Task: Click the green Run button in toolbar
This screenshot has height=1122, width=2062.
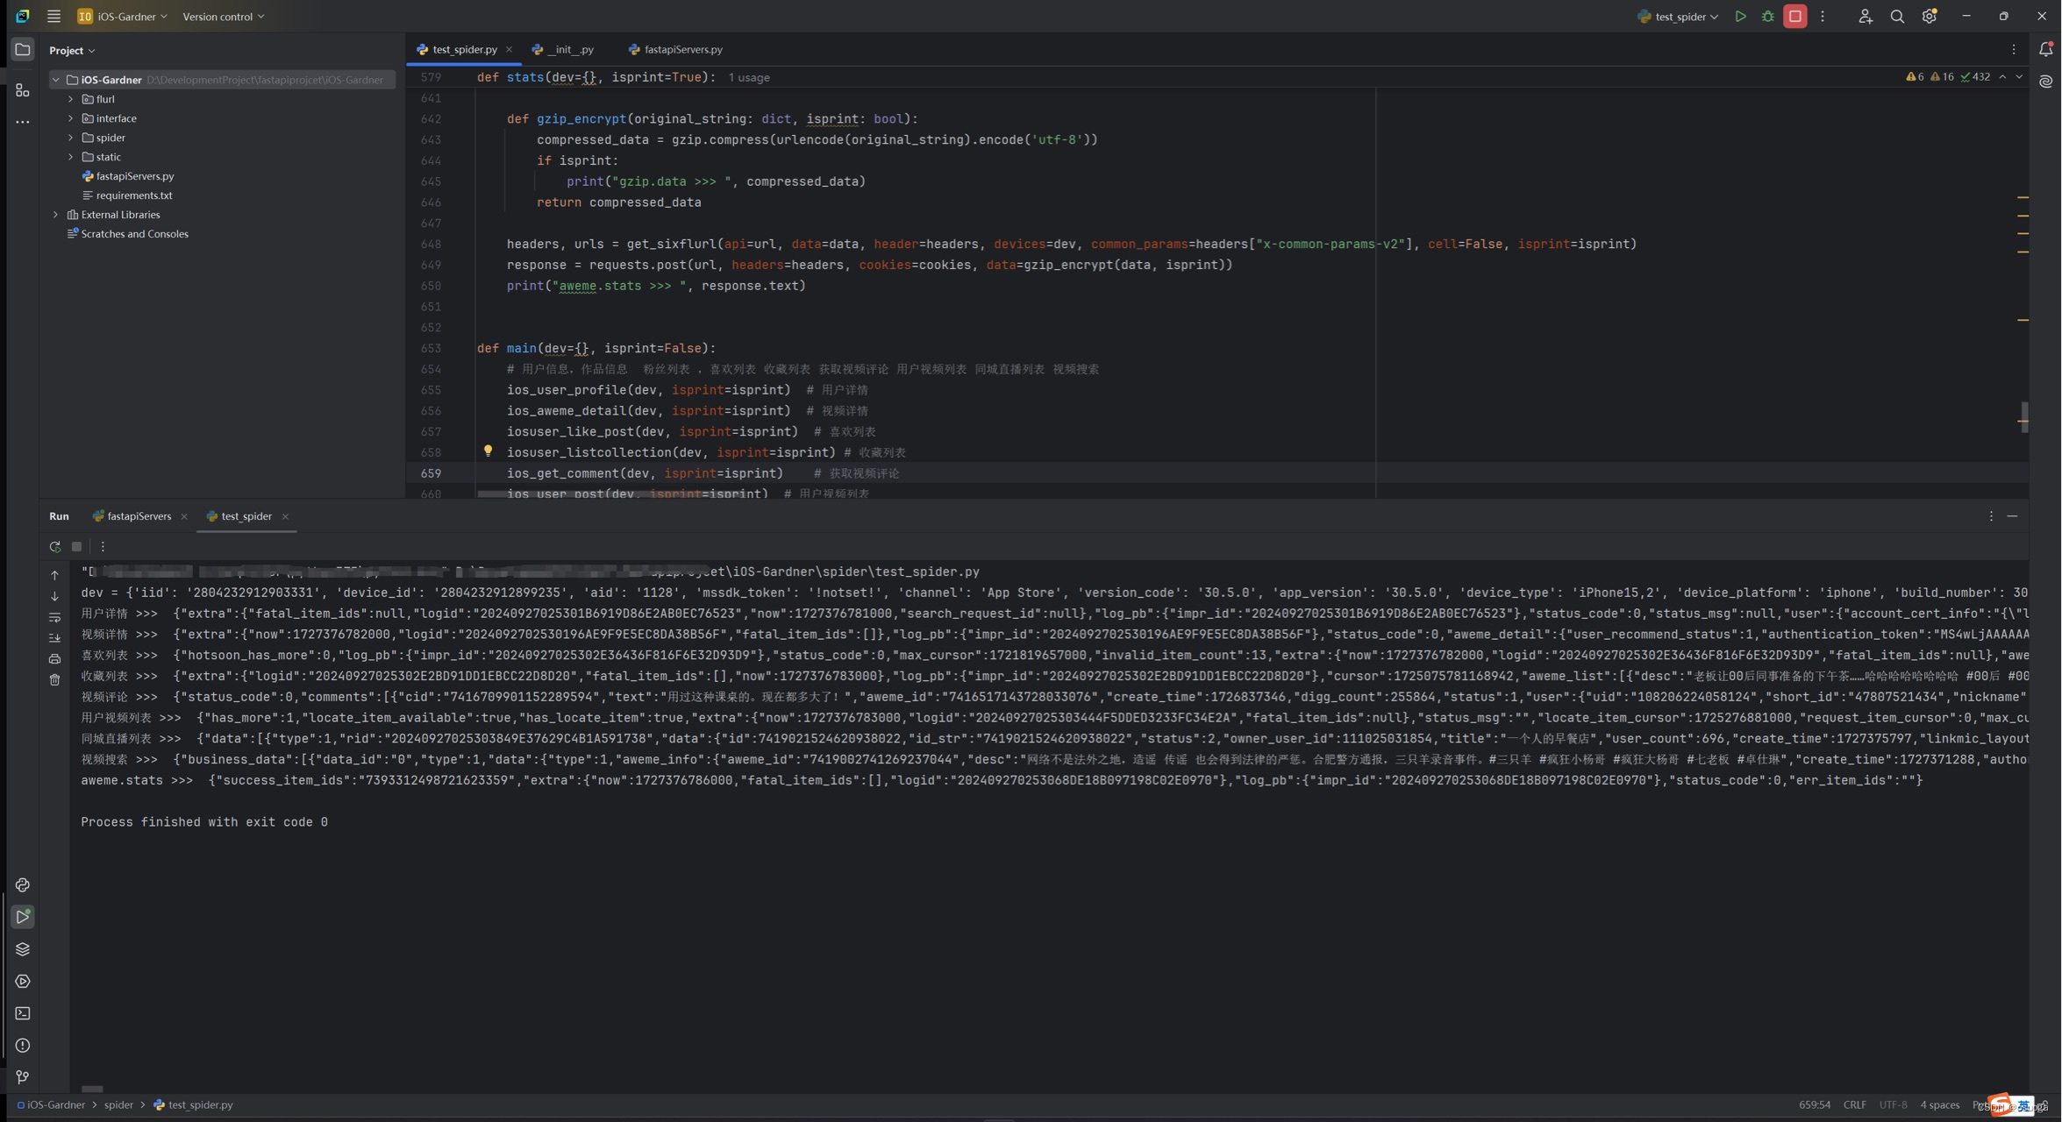Action: point(1740,17)
